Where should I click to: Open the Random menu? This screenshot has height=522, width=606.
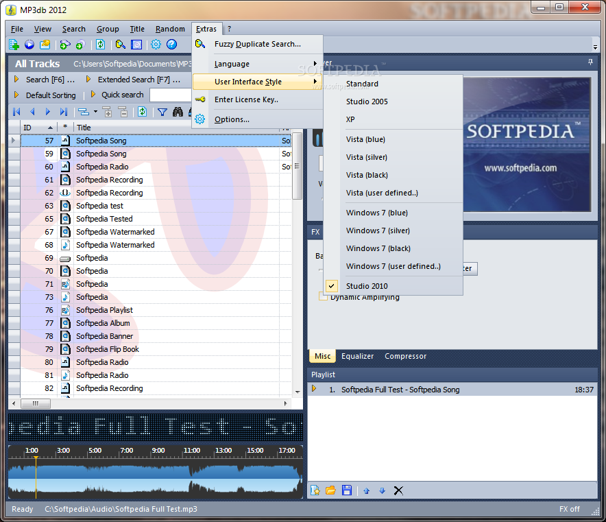click(x=170, y=29)
